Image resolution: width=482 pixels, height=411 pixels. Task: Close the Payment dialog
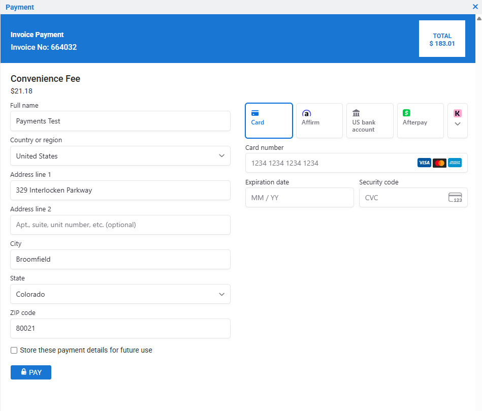(x=475, y=7)
